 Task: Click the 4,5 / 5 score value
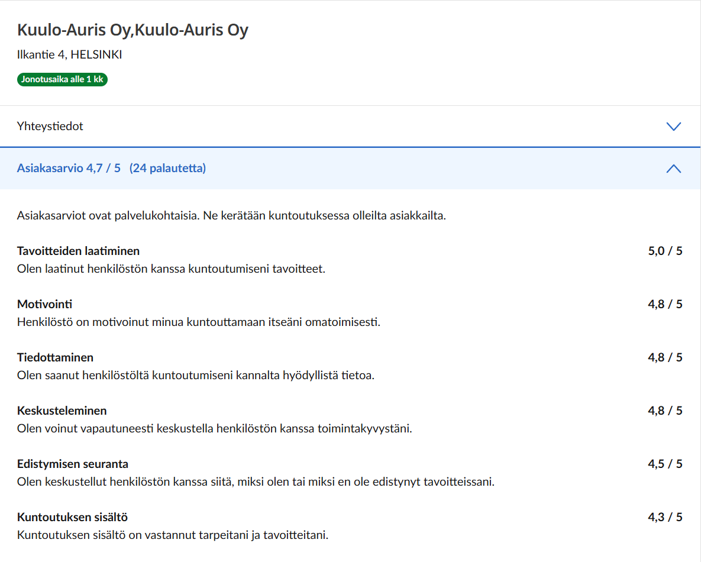pos(665,464)
